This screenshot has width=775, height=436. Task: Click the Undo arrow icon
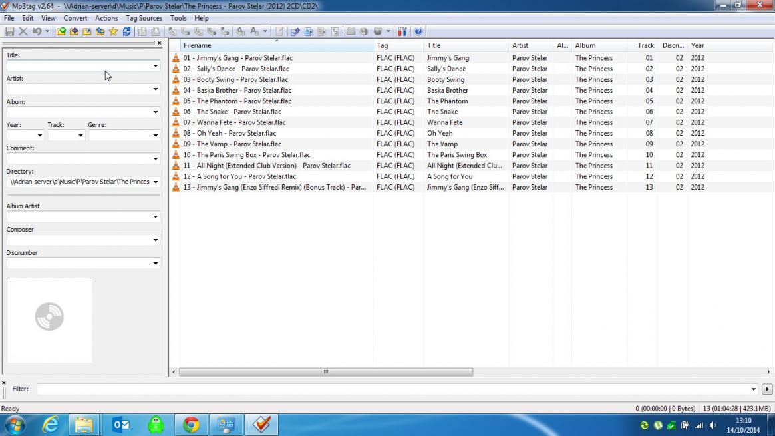(x=37, y=31)
